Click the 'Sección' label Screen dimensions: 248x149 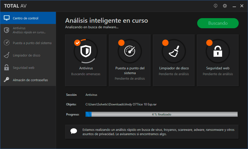click(71, 95)
